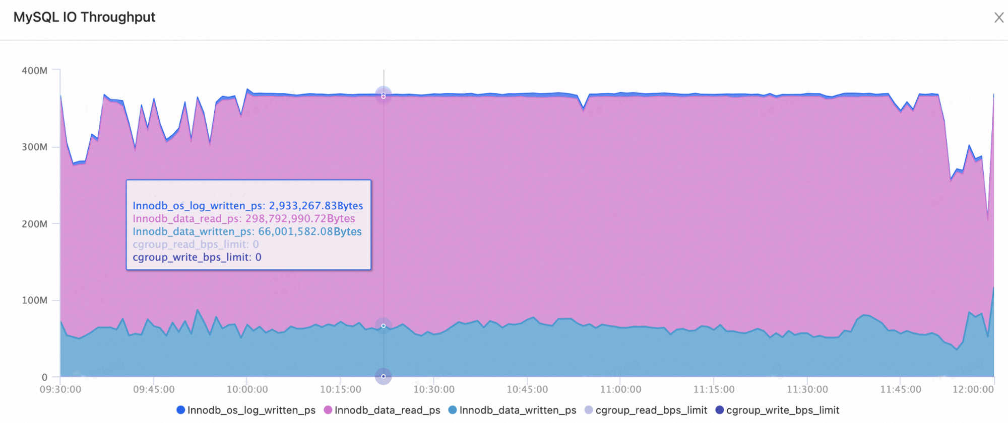The height and width of the screenshot is (423, 1008).
Task: Hide the Innodb_data_written_ps series label
Action: (x=518, y=410)
